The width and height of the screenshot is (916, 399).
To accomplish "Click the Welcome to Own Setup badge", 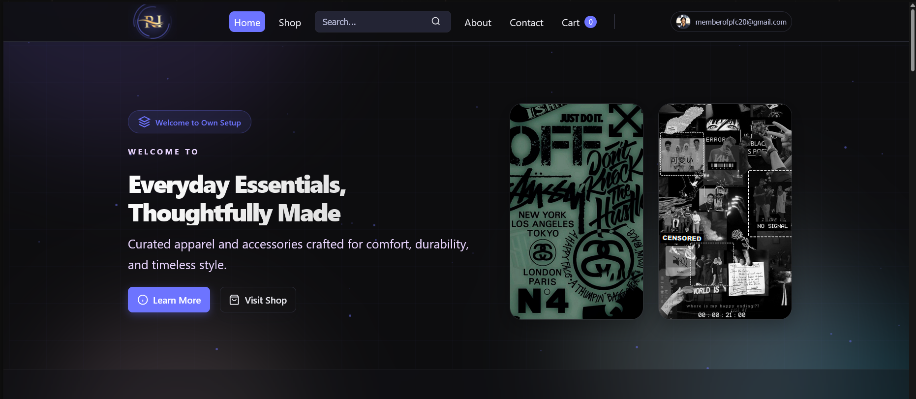I will point(189,122).
